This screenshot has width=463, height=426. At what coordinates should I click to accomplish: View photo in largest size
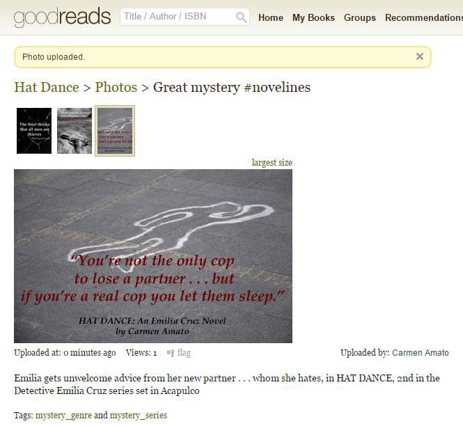tap(272, 163)
